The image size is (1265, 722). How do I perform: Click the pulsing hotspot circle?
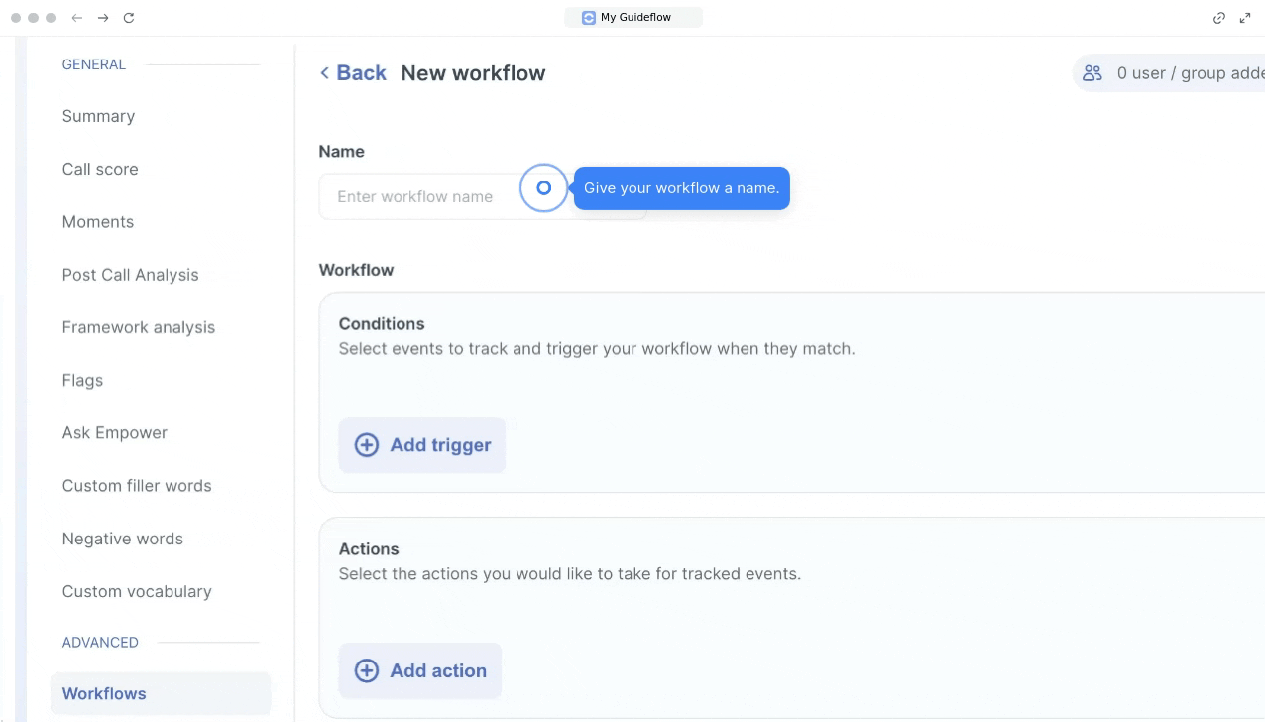pos(543,188)
